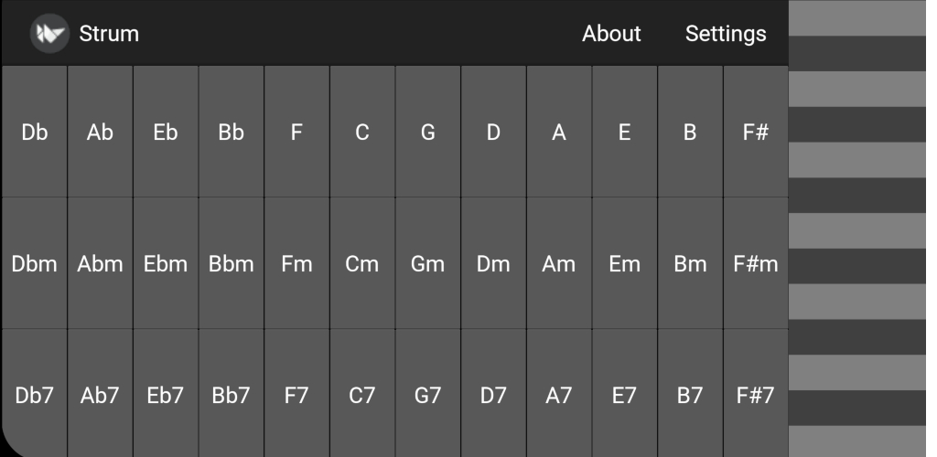
Task: Open the About menu
Action: pos(611,34)
